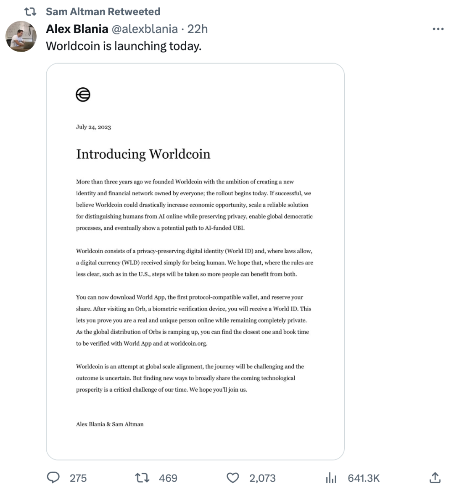
Task: Click the "Sam Altman Retweeted" label
Action: tap(103, 11)
